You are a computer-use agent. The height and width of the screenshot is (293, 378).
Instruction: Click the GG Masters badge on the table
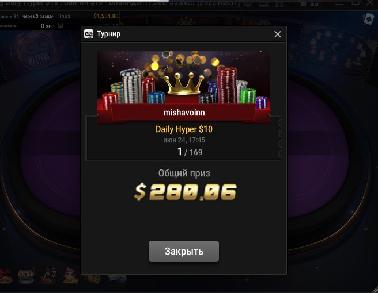[37, 52]
